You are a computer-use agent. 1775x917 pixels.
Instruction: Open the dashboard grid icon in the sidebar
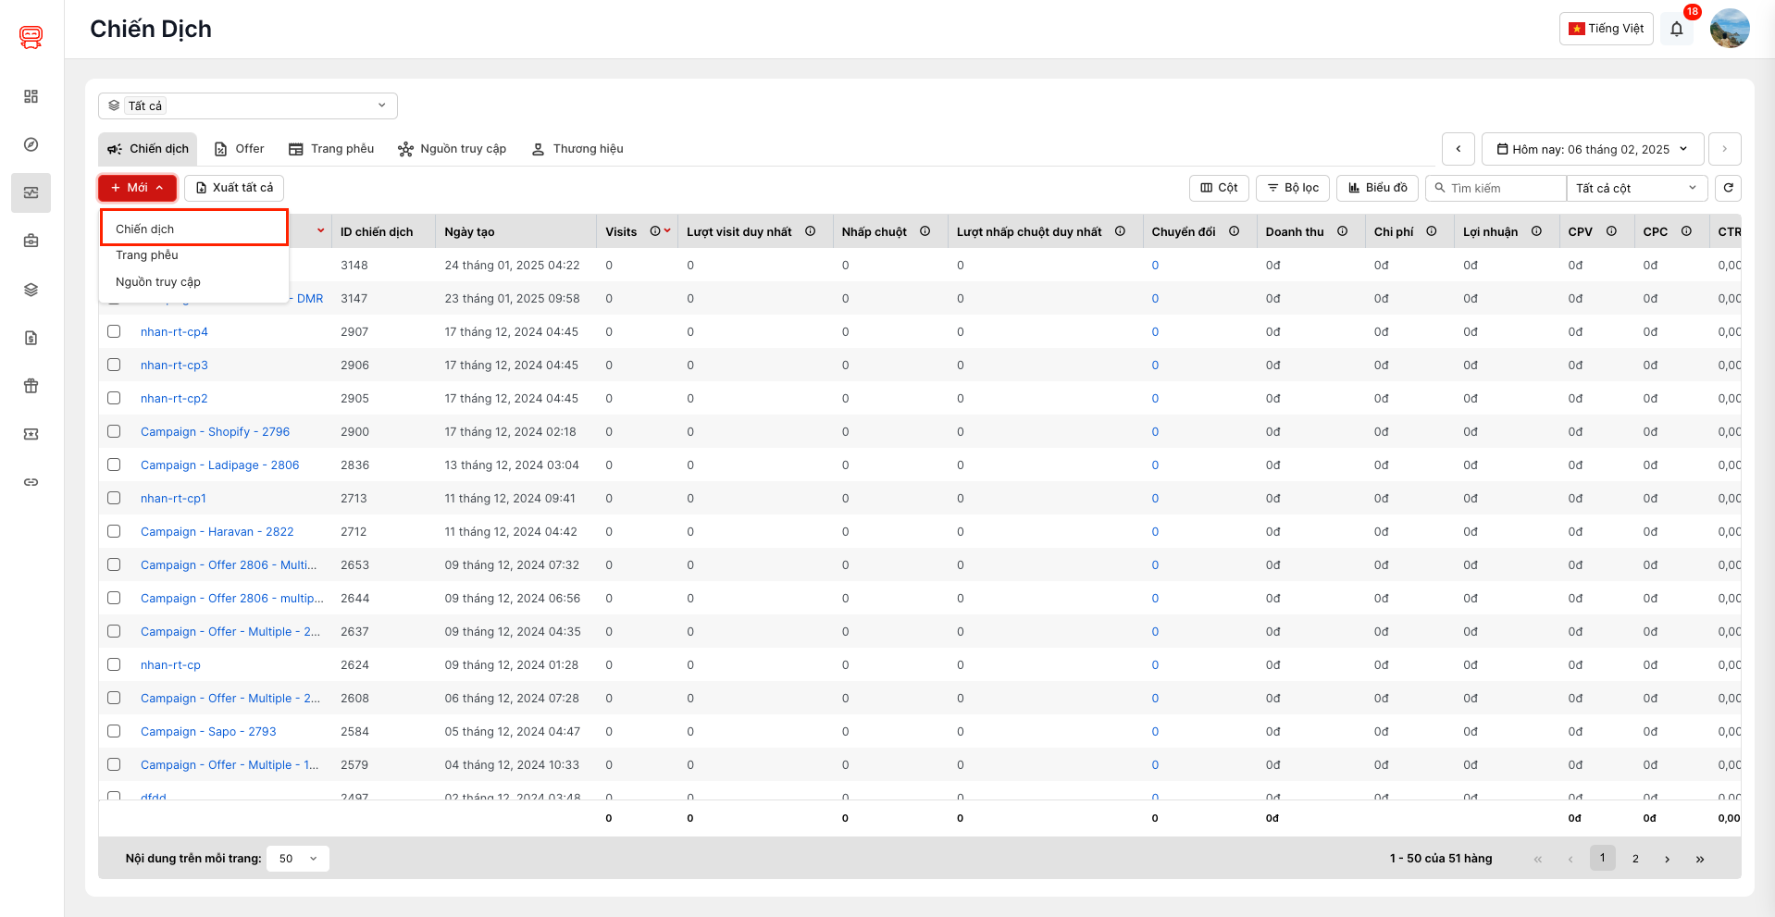31,96
